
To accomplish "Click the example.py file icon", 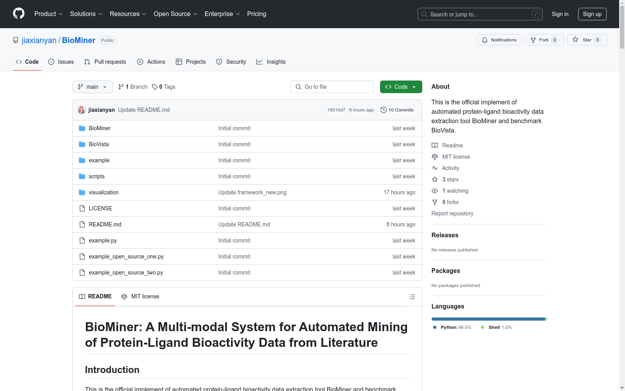I will (82, 240).
